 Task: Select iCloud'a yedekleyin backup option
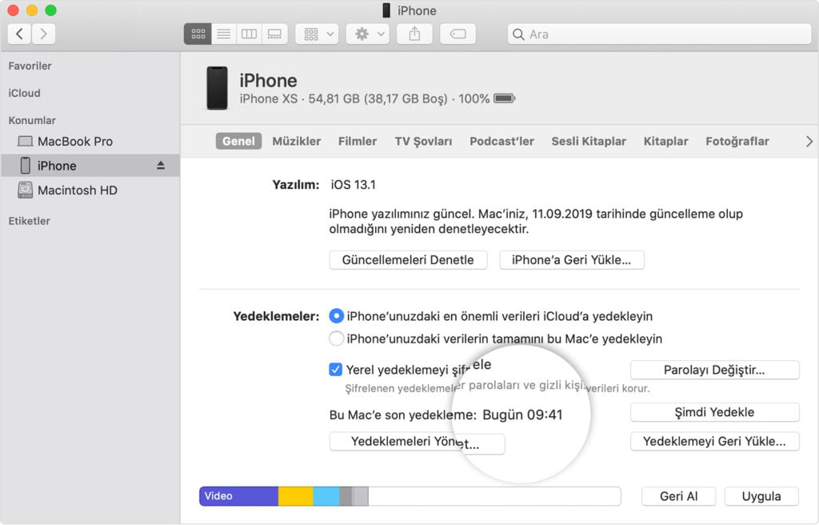(x=337, y=316)
